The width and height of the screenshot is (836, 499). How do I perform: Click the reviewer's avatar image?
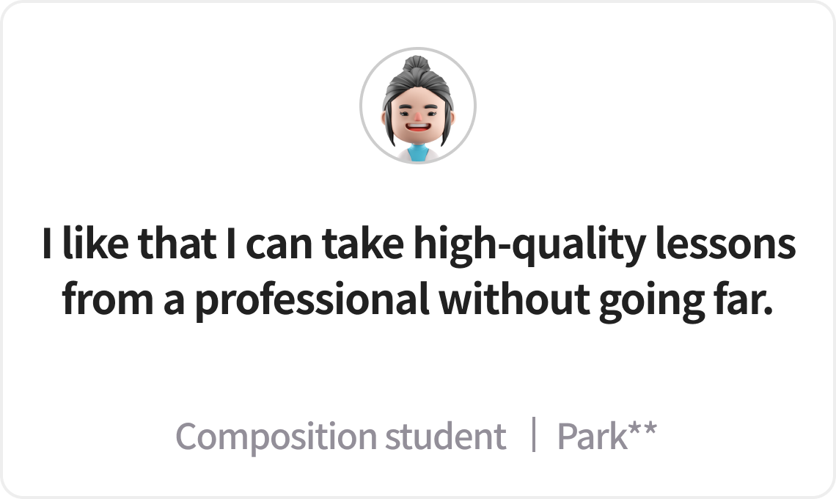418,106
